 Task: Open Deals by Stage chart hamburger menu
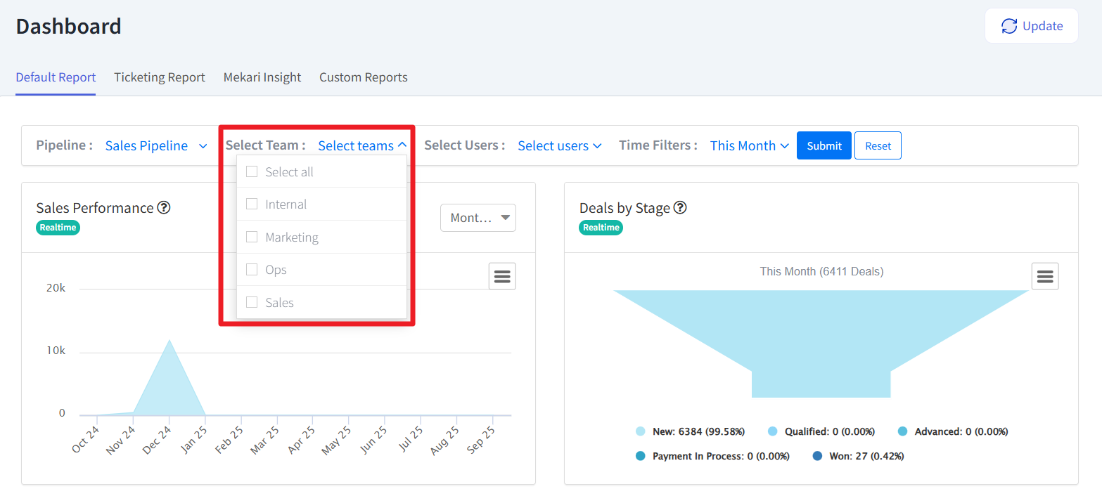(1045, 277)
